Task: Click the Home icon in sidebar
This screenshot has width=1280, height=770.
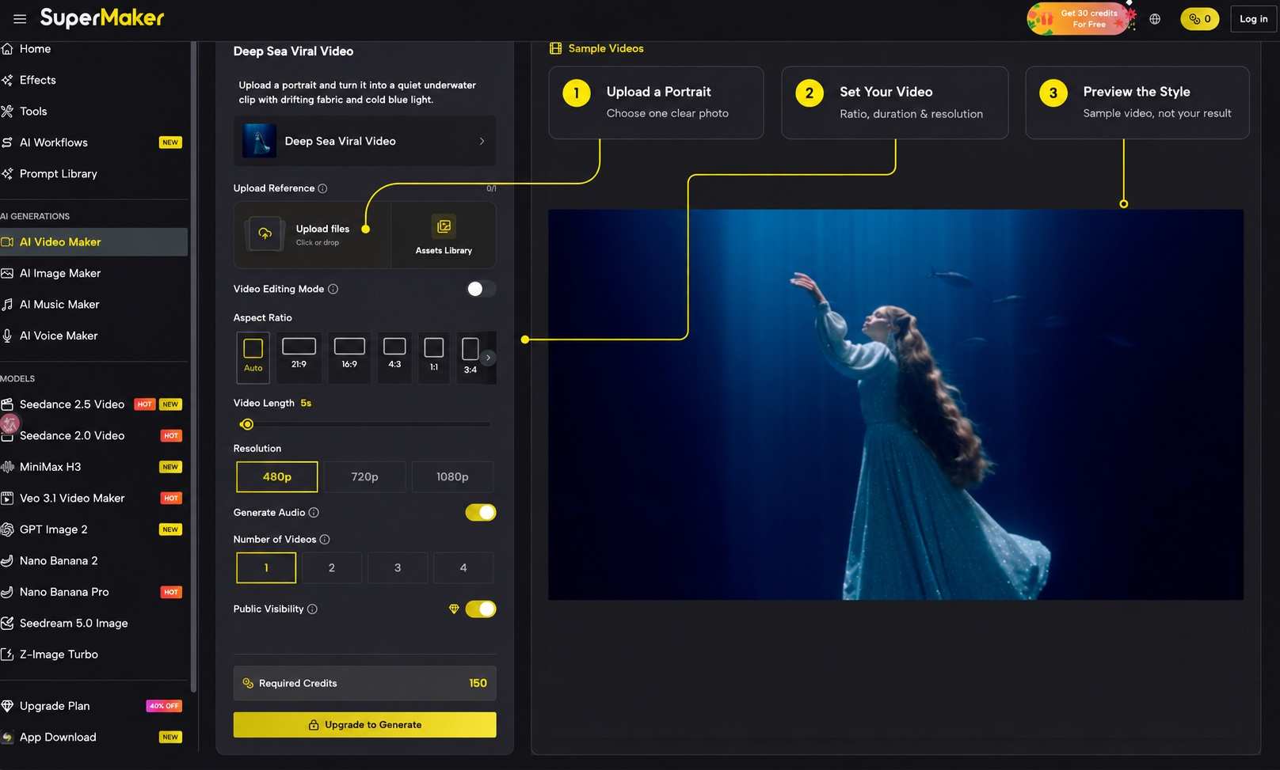Action: pyautogui.click(x=7, y=49)
